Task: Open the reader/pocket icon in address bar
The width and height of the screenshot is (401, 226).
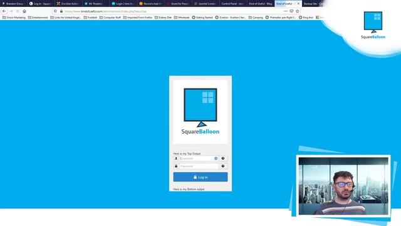Action: pyautogui.click(x=291, y=11)
